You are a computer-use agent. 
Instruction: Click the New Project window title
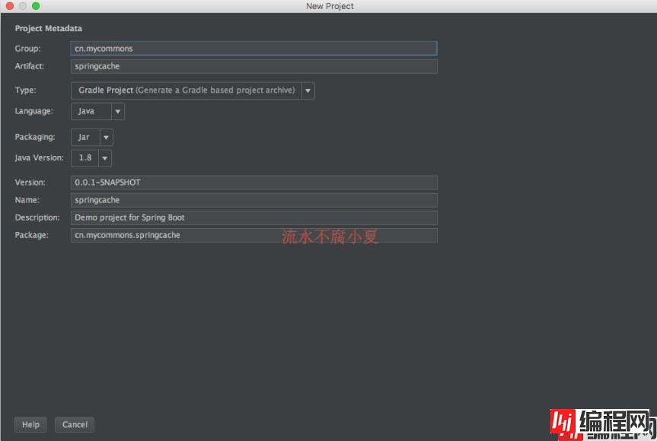coord(330,6)
